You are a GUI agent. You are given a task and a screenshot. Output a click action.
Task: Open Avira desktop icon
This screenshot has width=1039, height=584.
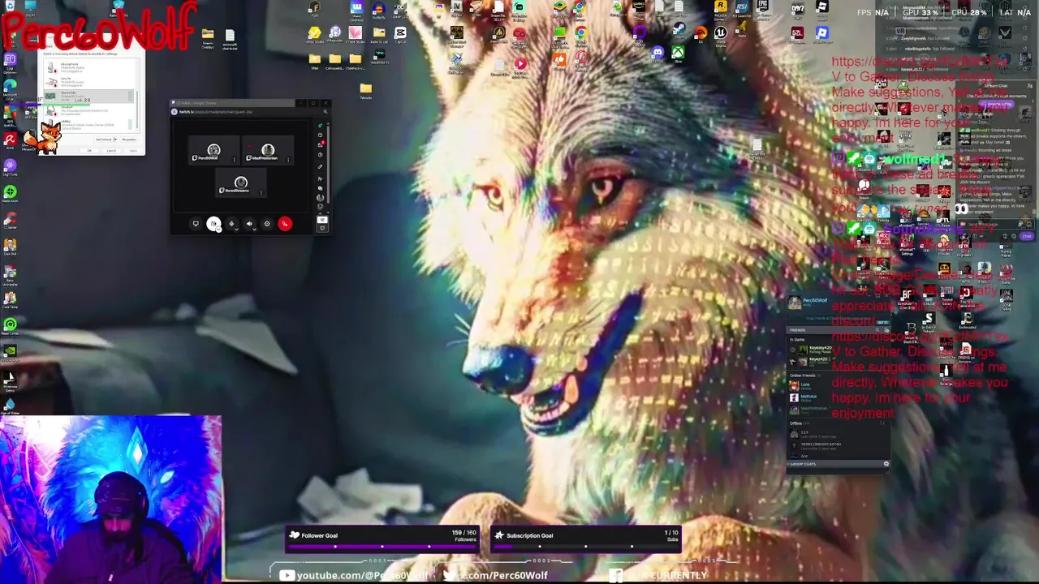coord(10,141)
